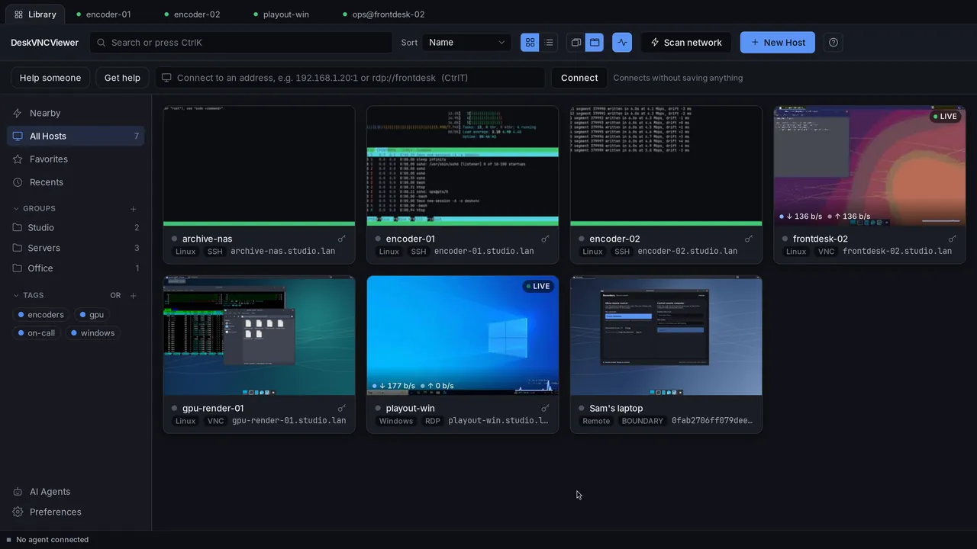Toggle the OR tag match mode
The image size is (977, 549).
(x=115, y=296)
